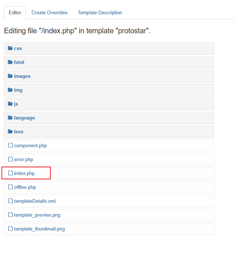Expand the img folder
This screenshot has height=263, width=235.
[18, 90]
